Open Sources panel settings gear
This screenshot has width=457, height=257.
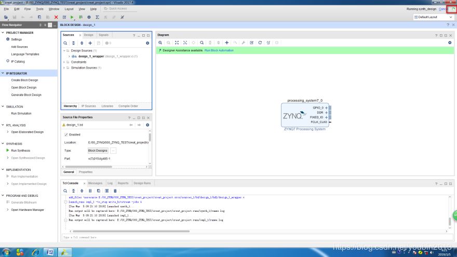147,43
